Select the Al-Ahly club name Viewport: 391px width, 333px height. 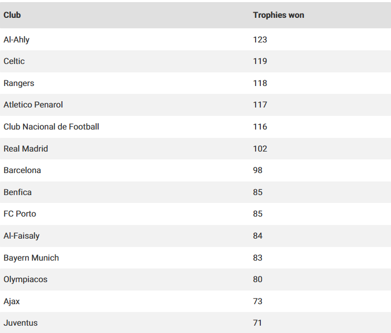pyautogui.click(x=17, y=39)
